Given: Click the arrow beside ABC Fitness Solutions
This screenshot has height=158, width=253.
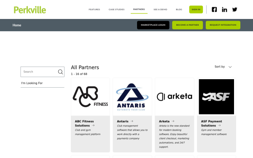Looking at the screenshot, I should click(x=93, y=125).
